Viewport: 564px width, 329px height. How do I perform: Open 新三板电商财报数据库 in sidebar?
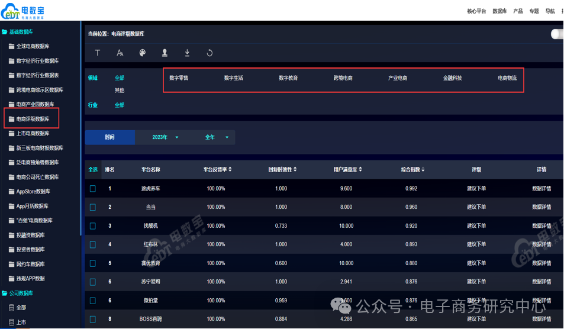[40, 148]
